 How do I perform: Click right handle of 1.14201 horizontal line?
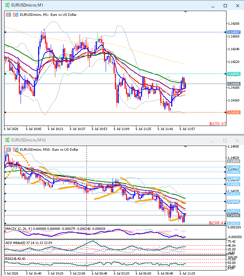point(225,74)
